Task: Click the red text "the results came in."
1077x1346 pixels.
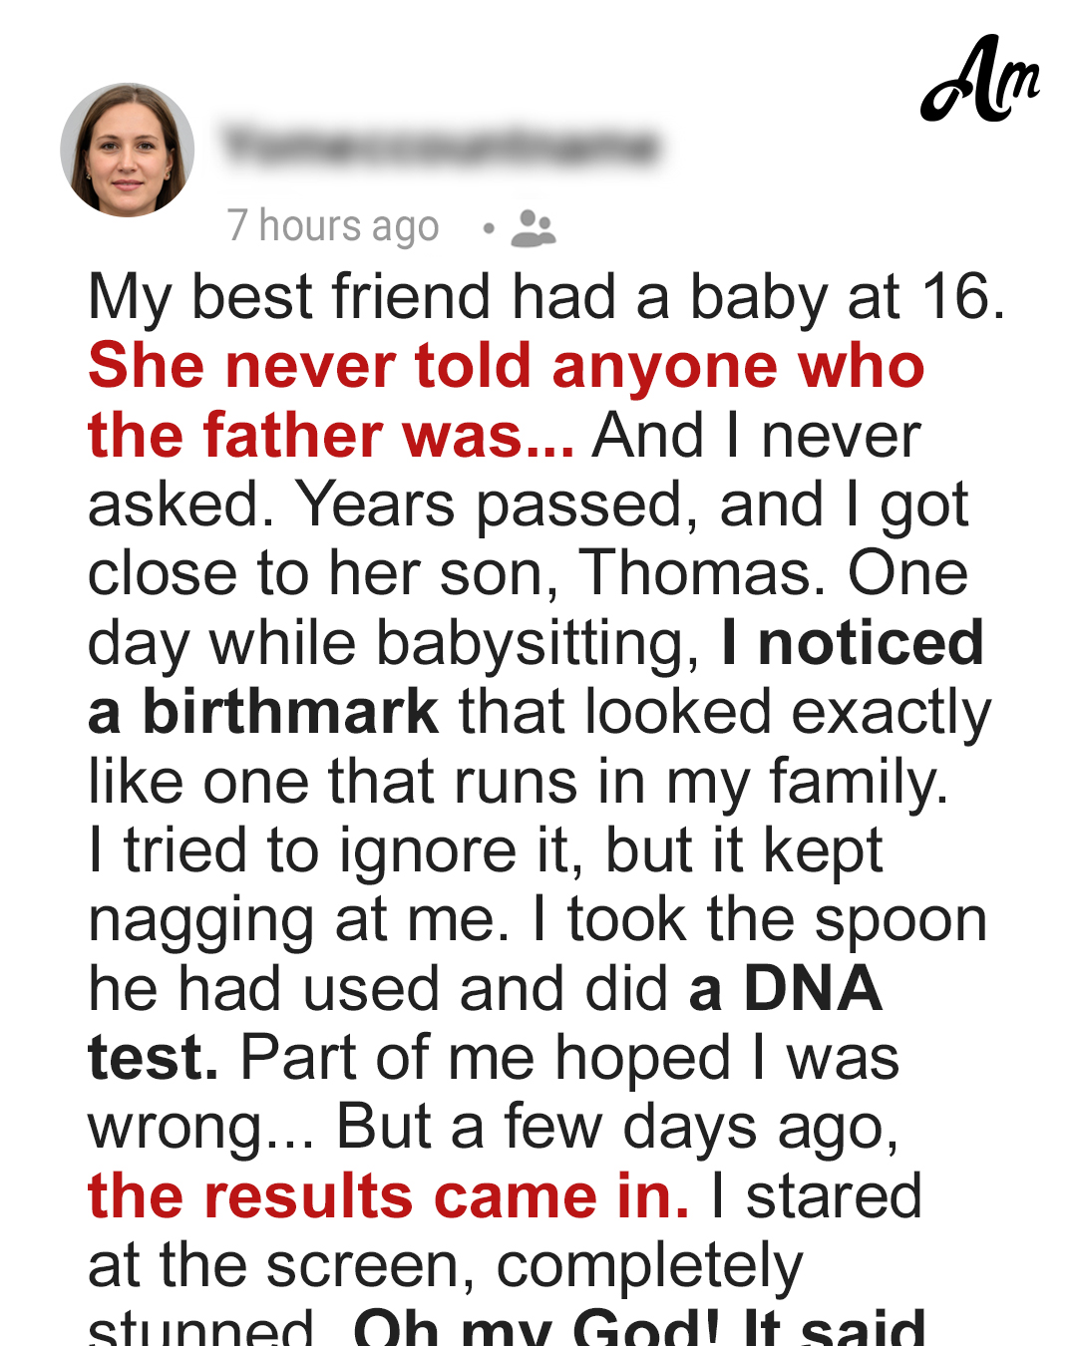Action: click(389, 1196)
